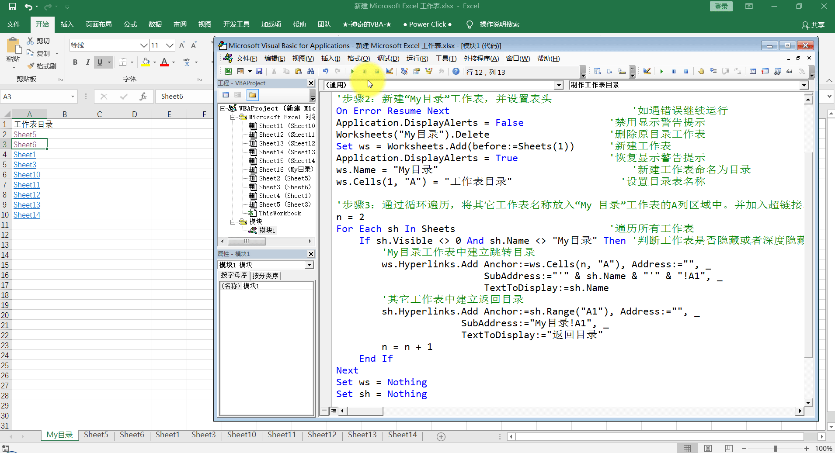Follow the Sheet14 hyperlink in column A
This screenshot has height=453, width=835.
27,215
